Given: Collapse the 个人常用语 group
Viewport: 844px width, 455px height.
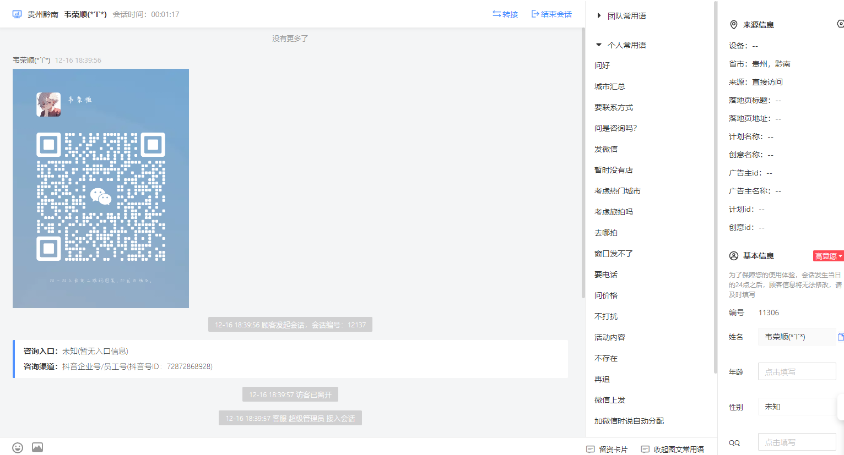Looking at the screenshot, I should tap(622, 45).
